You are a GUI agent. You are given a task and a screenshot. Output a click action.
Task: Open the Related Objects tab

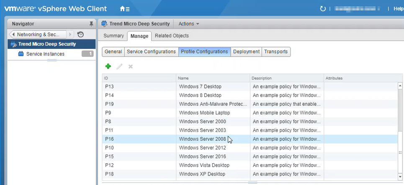coord(172,36)
